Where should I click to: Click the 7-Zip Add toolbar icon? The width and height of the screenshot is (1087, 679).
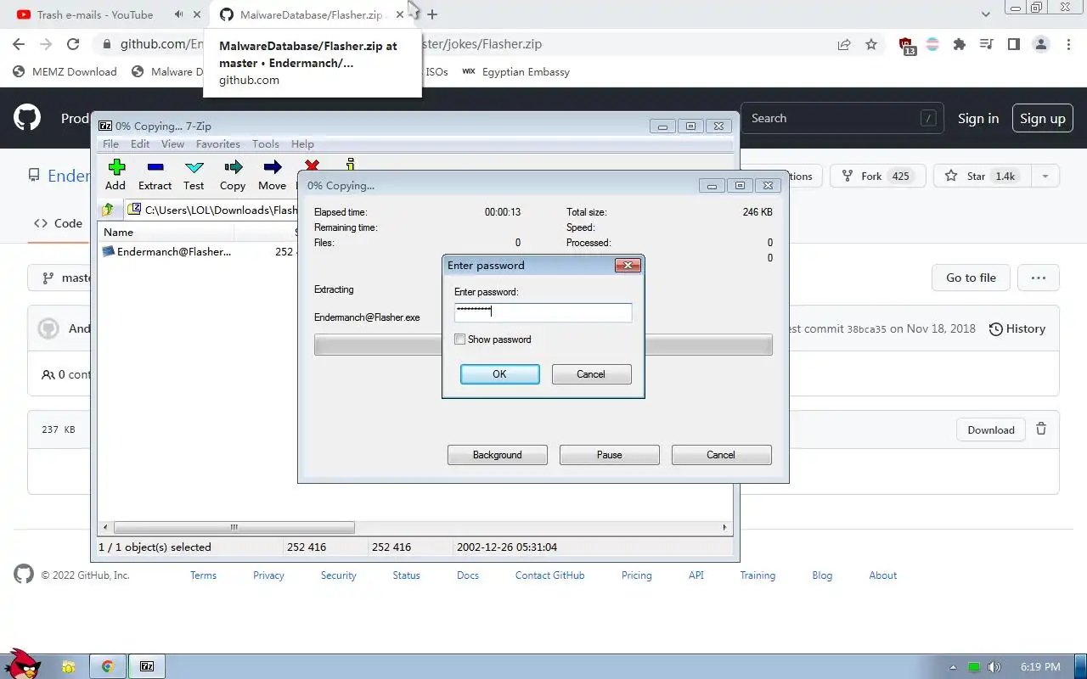coord(115,174)
